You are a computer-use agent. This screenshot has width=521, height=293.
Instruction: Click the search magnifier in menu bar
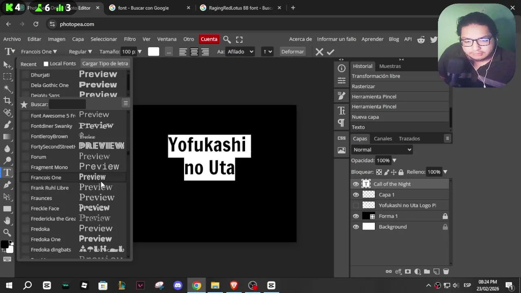point(227,39)
